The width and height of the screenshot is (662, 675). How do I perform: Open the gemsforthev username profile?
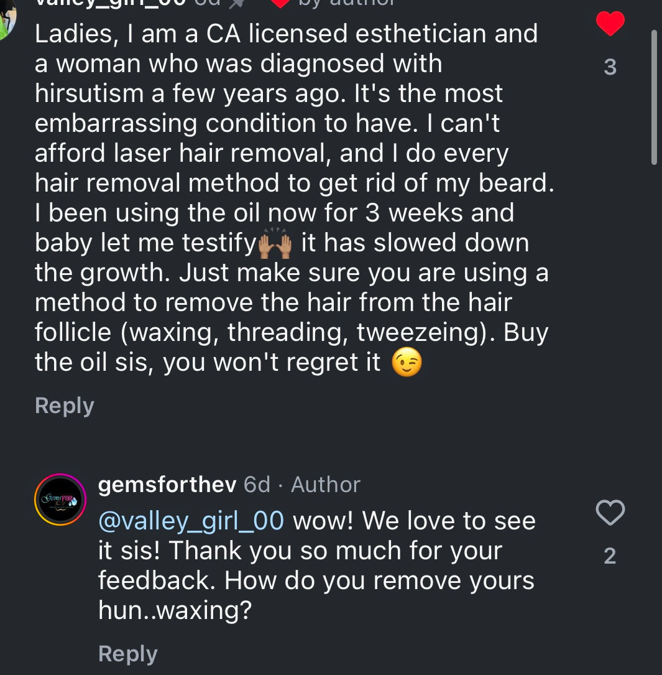(x=167, y=485)
